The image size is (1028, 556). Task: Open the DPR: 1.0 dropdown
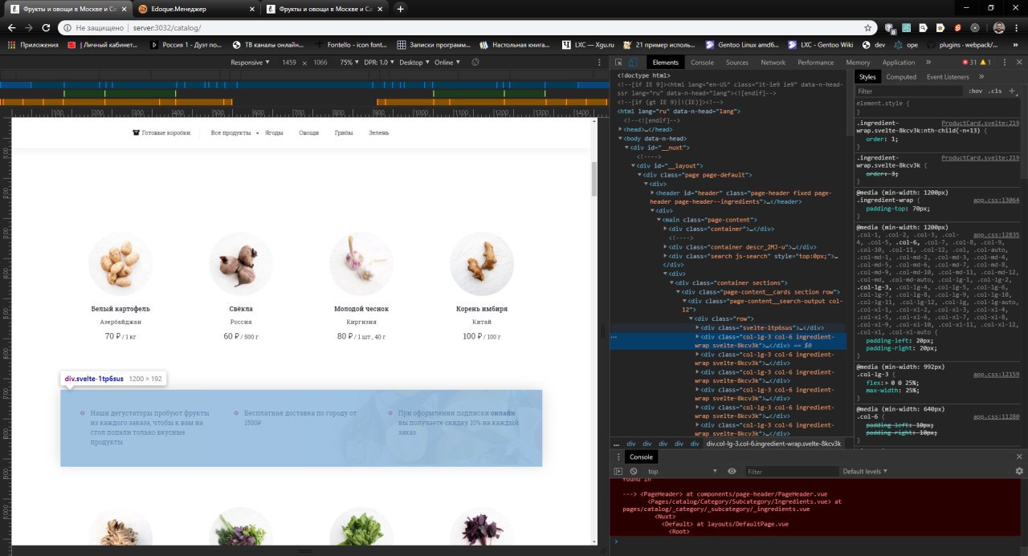point(378,63)
